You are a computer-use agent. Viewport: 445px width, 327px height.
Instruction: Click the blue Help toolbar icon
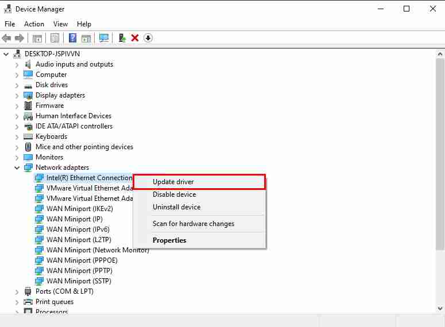pyautogui.click(x=73, y=38)
